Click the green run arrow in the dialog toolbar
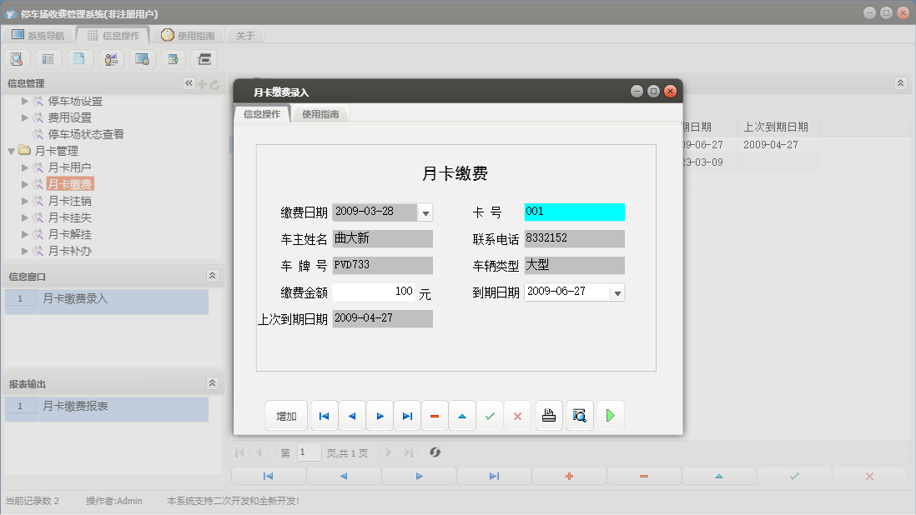This screenshot has height=515, width=916. pyautogui.click(x=610, y=415)
